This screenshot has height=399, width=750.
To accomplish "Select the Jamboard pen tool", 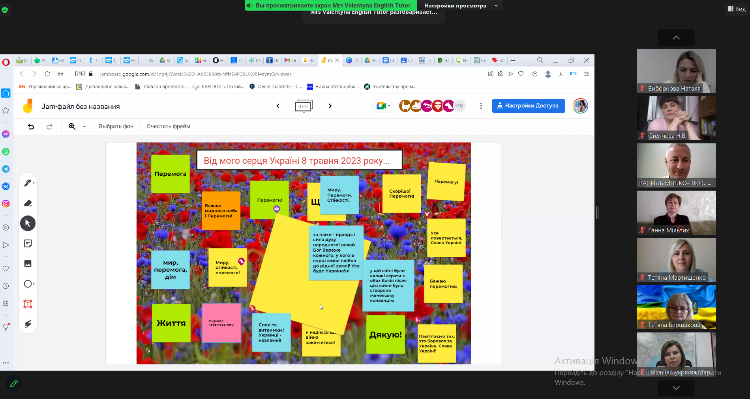I will point(28,183).
